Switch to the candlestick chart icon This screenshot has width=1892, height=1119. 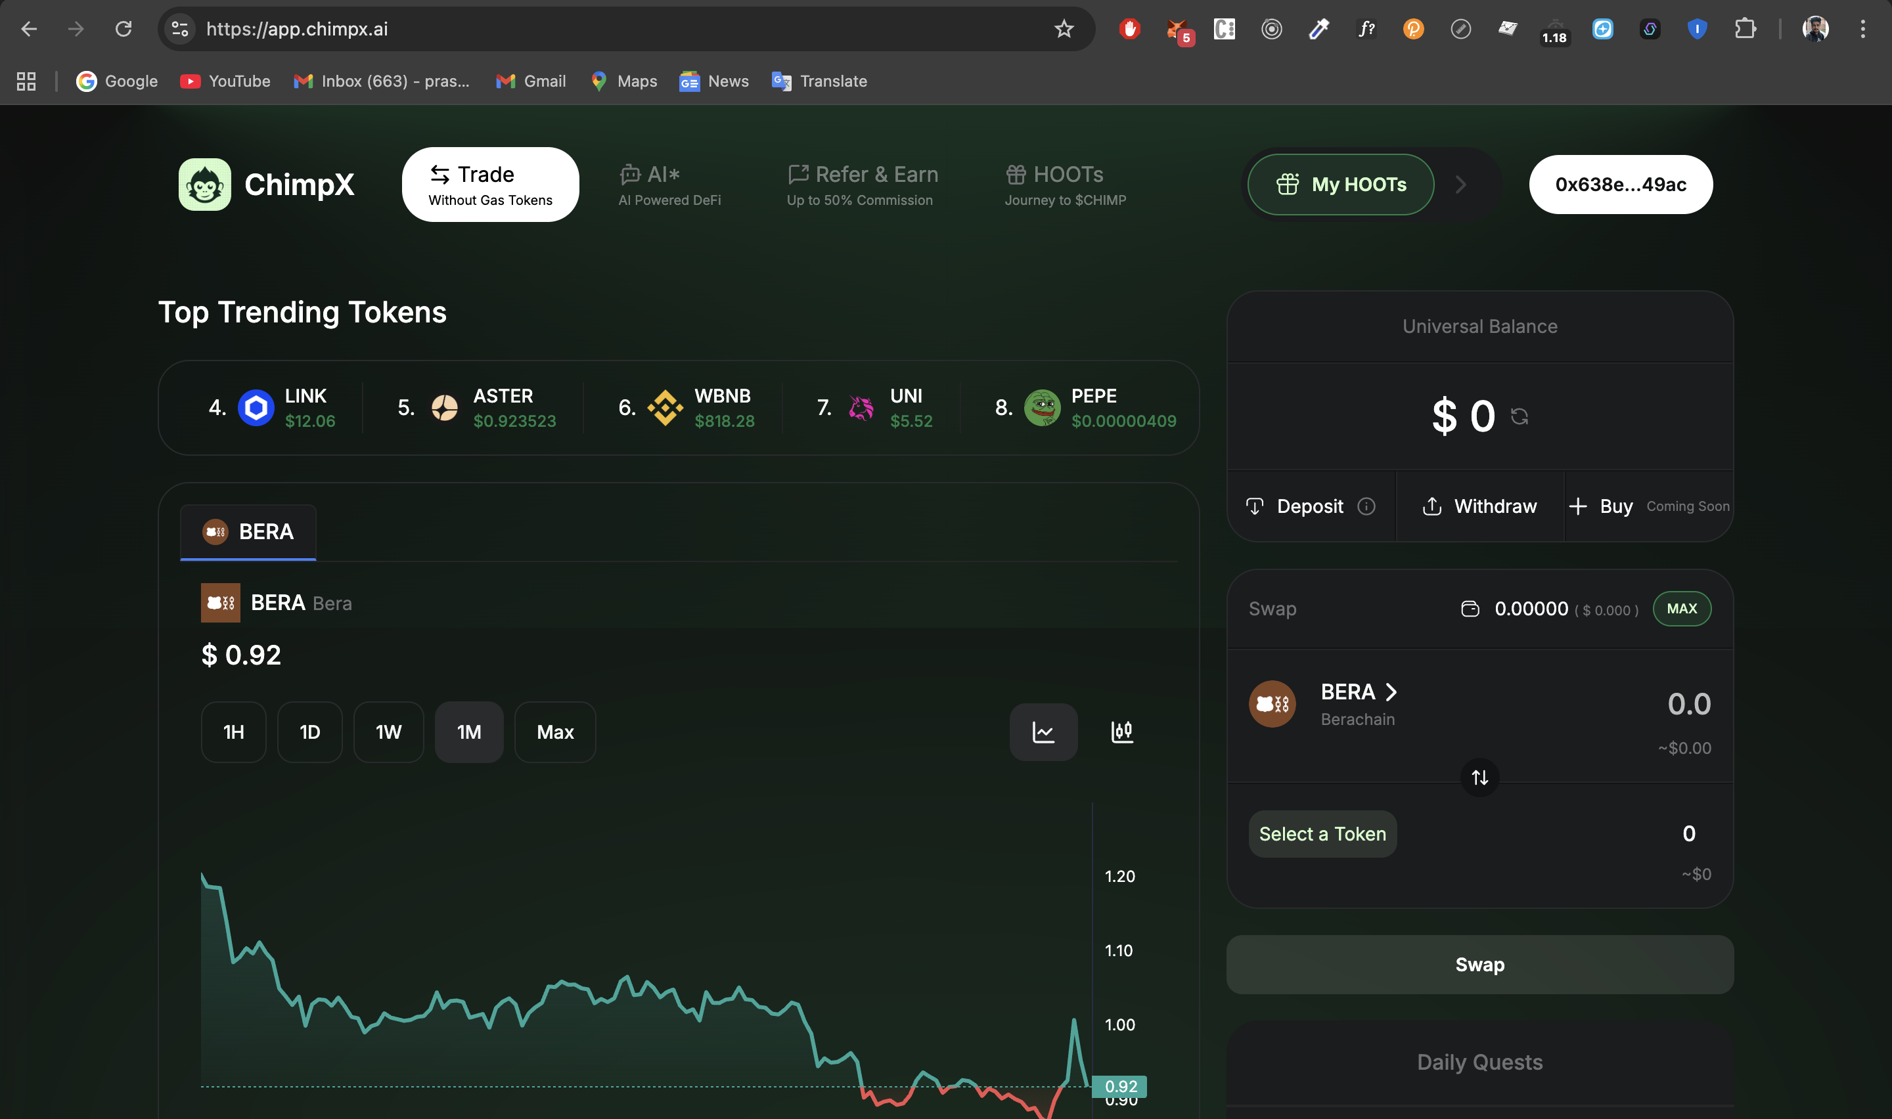tap(1122, 732)
